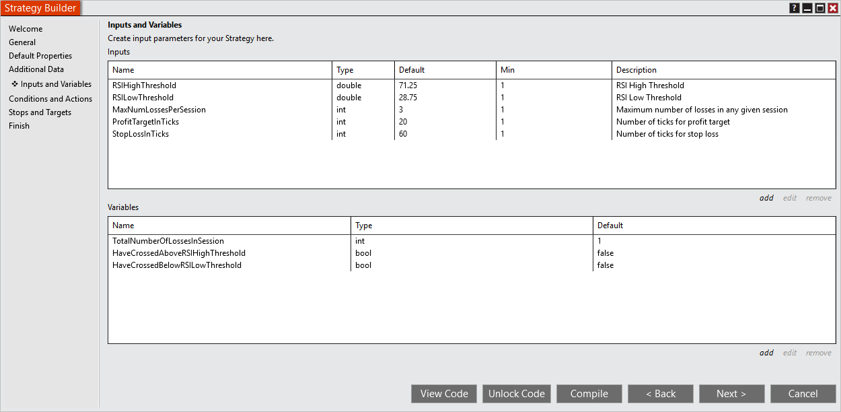Viewport: 841px width, 412px height.
Task: Open the strategy code with View Code
Action: click(443, 394)
